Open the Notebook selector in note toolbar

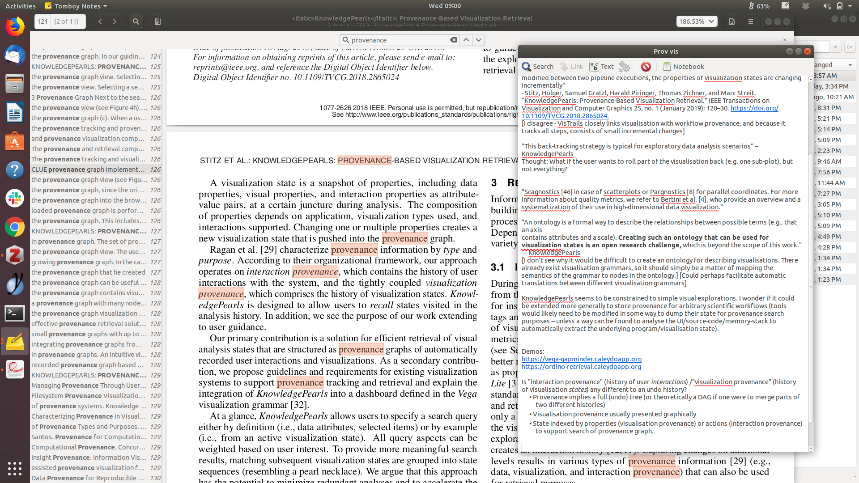pos(683,67)
